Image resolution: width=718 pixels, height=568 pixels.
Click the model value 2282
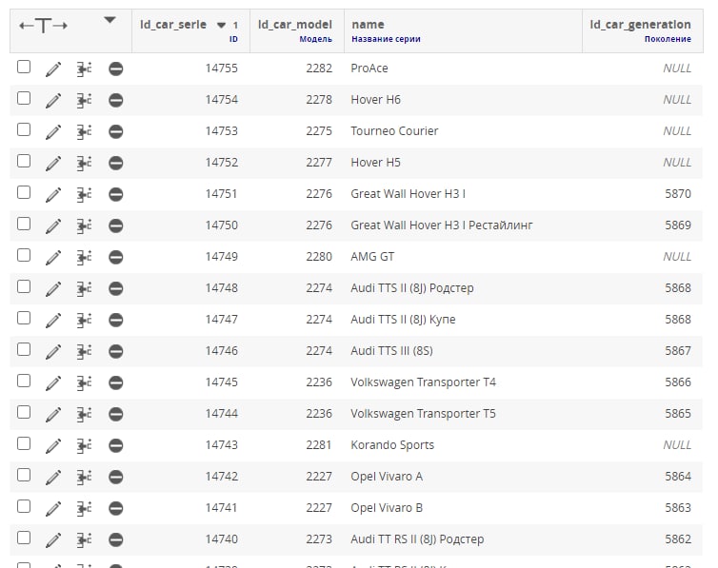(319, 69)
